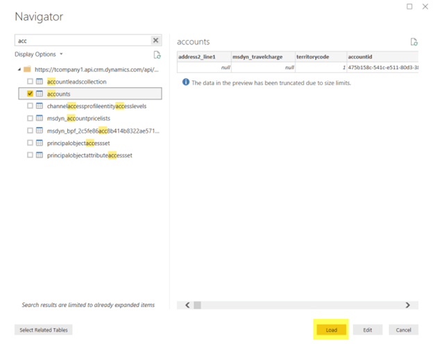Click the refresh icon beside Display Options
433x344 pixels.
pos(157,55)
